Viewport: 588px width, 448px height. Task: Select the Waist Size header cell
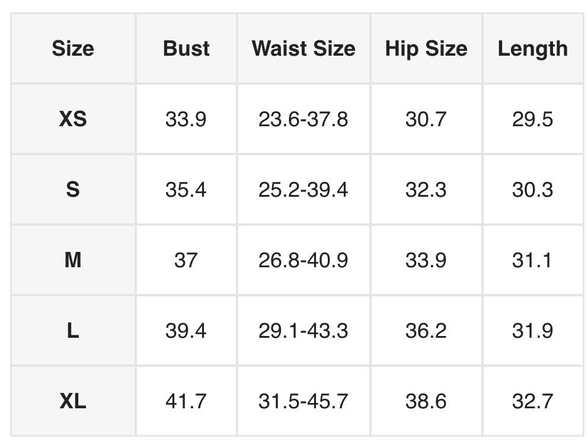pyautogui.click(x=303, y=49)
